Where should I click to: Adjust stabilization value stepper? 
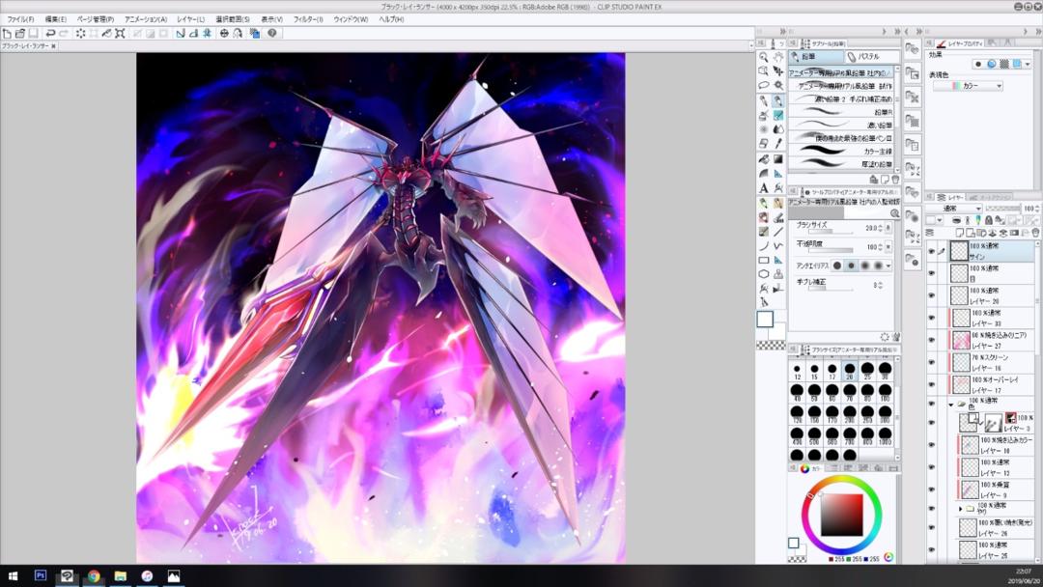pos(881,285)
